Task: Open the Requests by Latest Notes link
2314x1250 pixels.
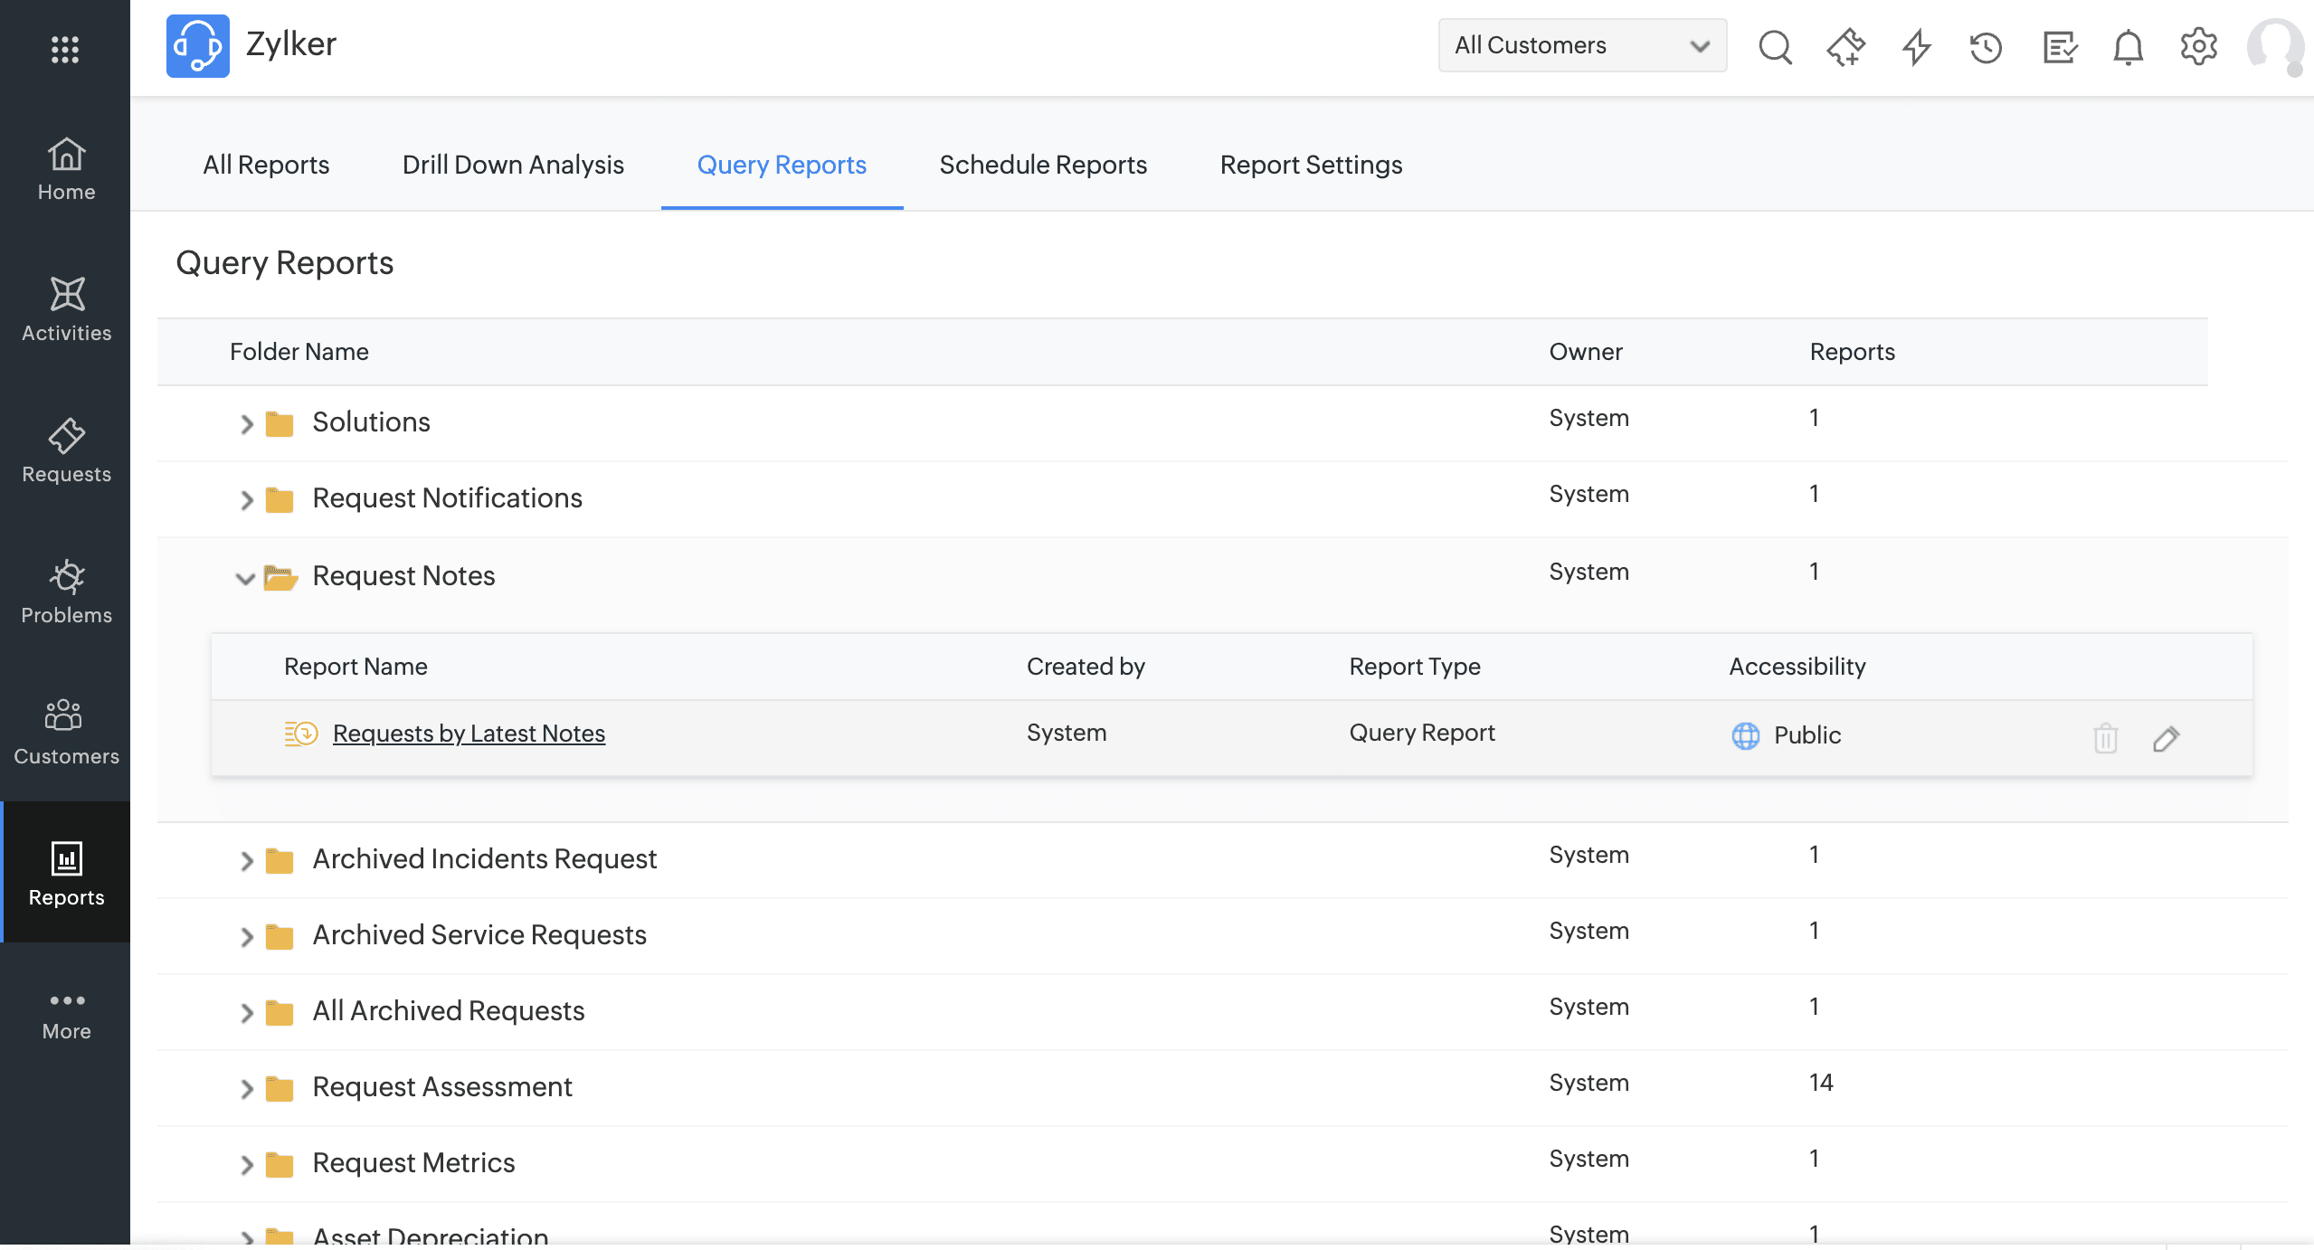Action: click(x=469, y=734)
